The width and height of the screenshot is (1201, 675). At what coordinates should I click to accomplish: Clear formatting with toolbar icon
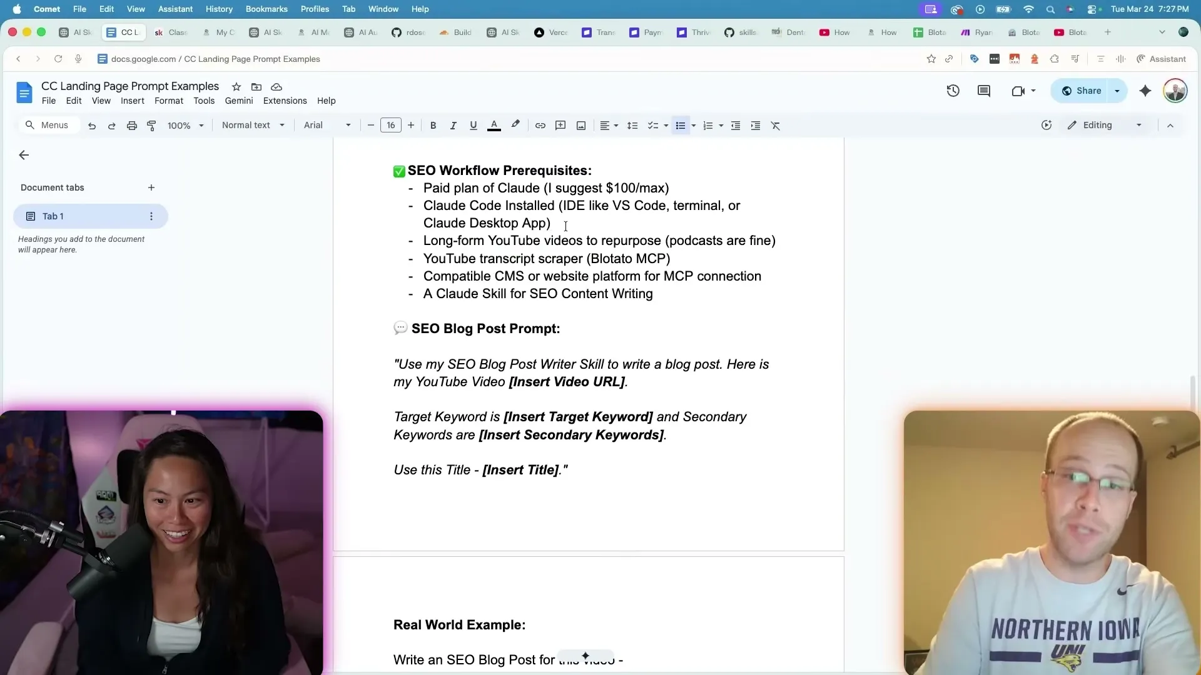point(776,126)
